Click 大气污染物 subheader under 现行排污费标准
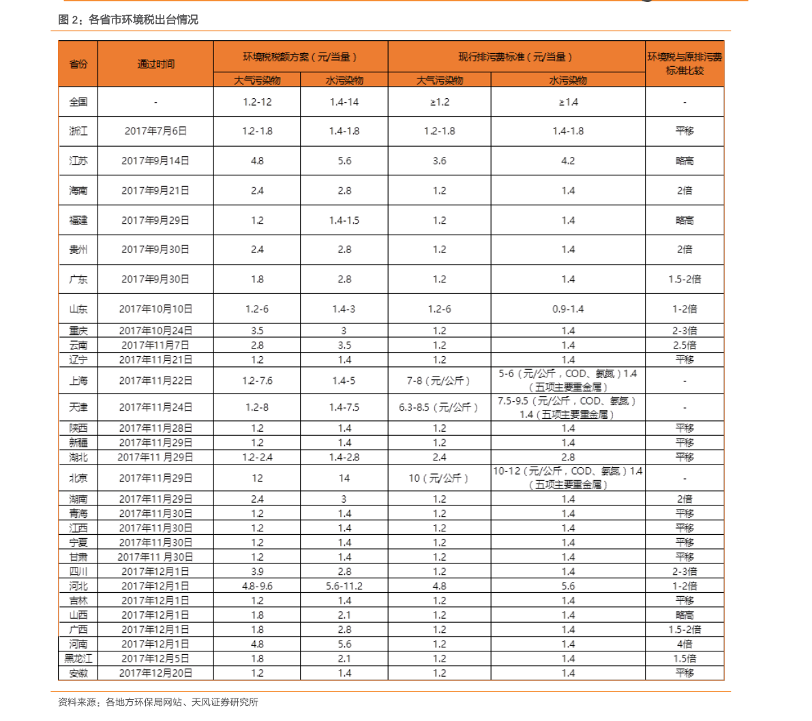The width and height of the screenshot is (812, 721). (440, 80)
